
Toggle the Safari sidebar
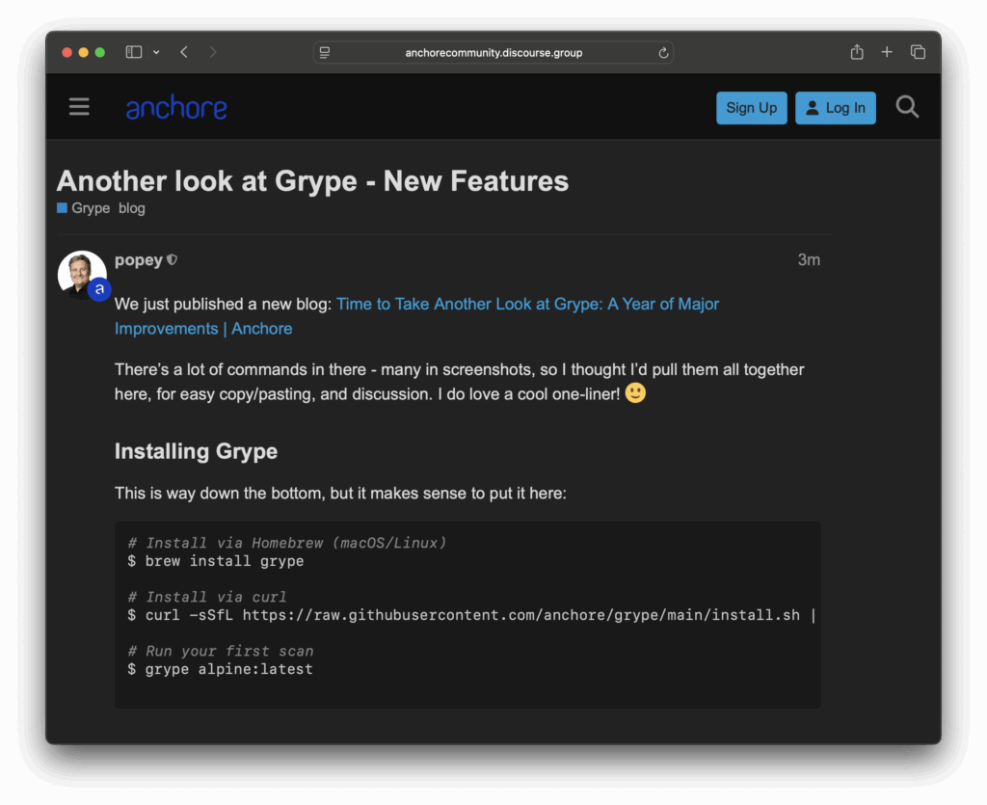pyautogui.click(x=133, y=52)
